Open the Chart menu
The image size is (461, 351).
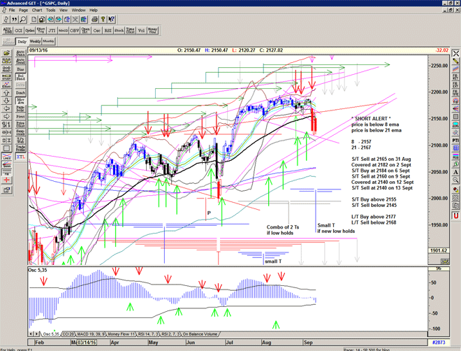pos(36,10)
